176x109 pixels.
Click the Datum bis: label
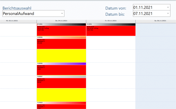[115, 14]
